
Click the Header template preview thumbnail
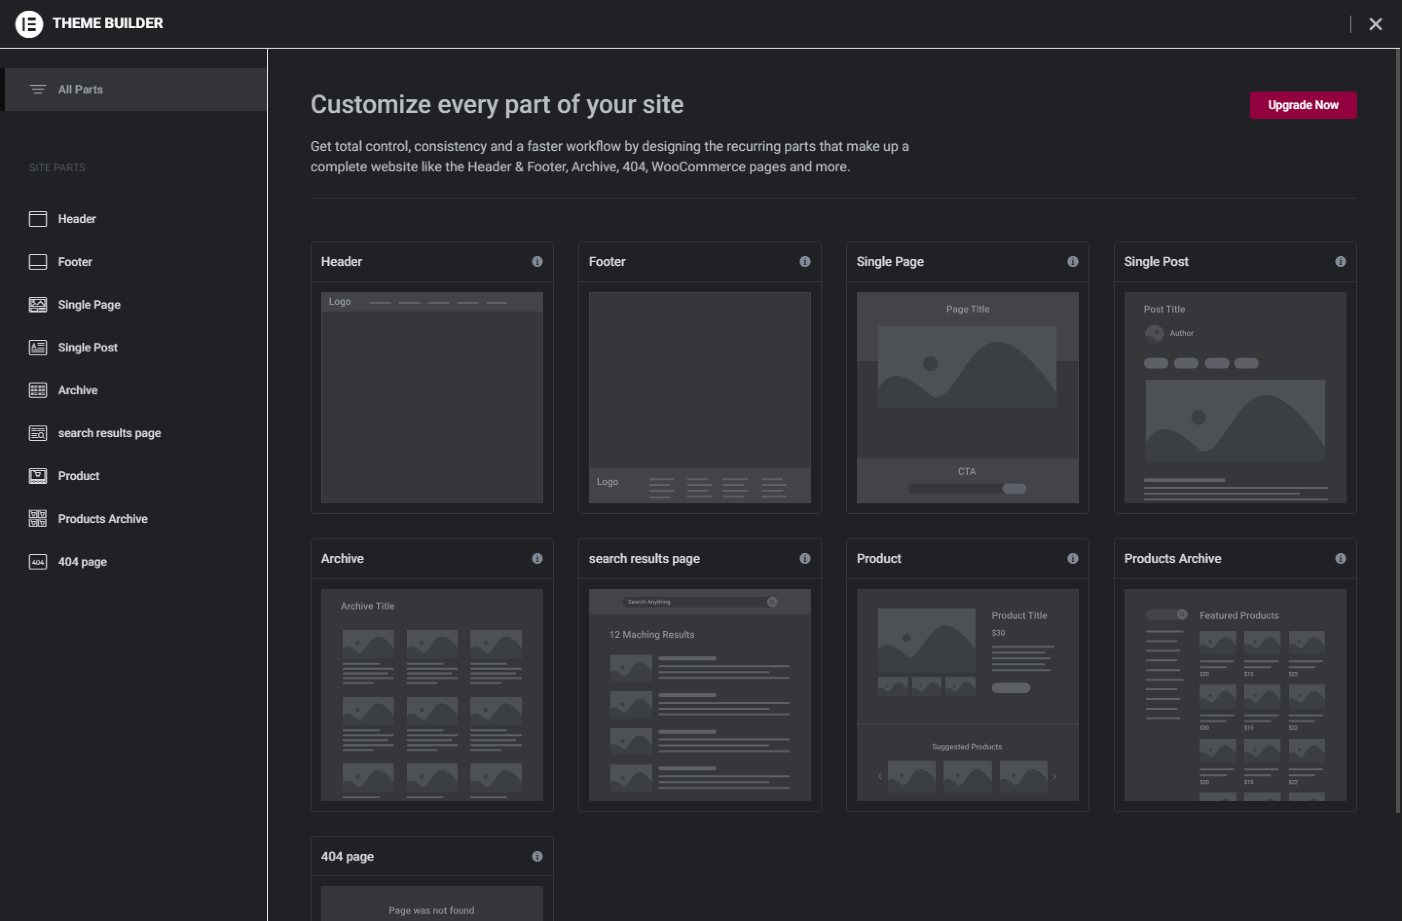(x=432, y=398)
